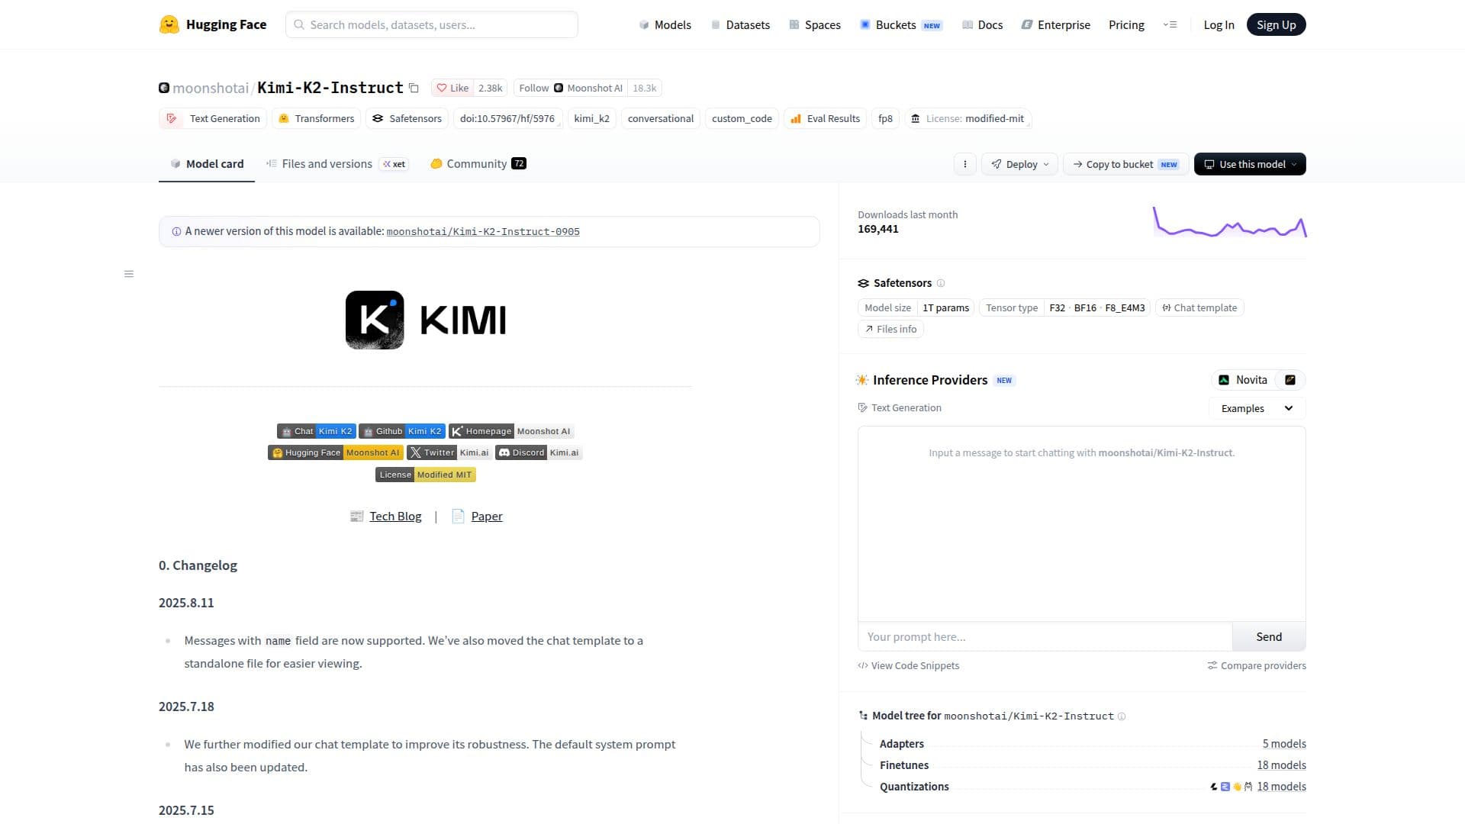Send the chat prompt
Image resolution: width=1465 pixels, height=824 pixels.
1269,637
